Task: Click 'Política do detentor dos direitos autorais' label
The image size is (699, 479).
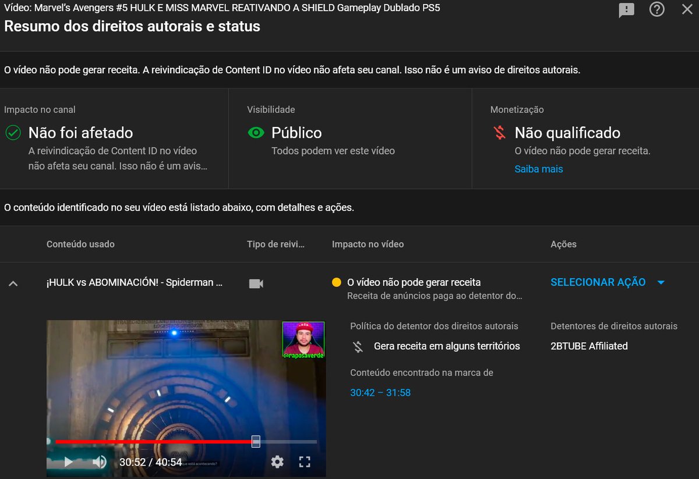Action: pos(434,326)
